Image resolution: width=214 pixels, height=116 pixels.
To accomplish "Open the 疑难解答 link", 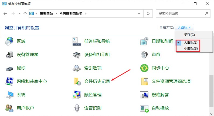I will coord(160,95).
